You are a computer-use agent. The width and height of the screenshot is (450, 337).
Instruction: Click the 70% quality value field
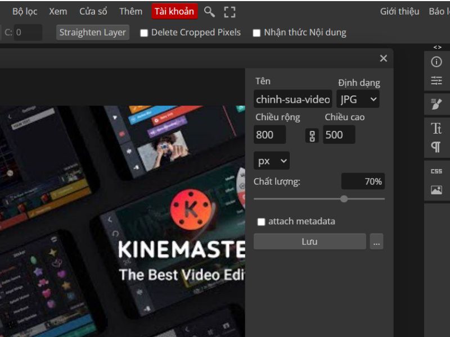point(363,181)
